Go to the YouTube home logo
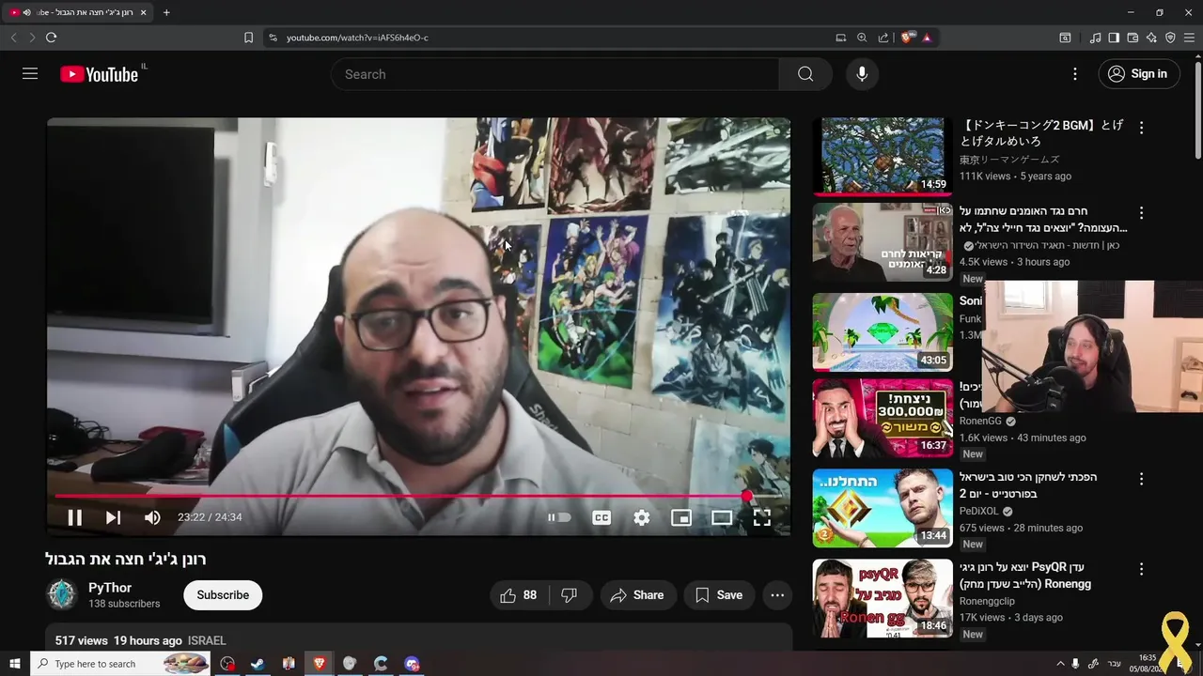Screen dimensions: 1203x676 click(100, 74)
